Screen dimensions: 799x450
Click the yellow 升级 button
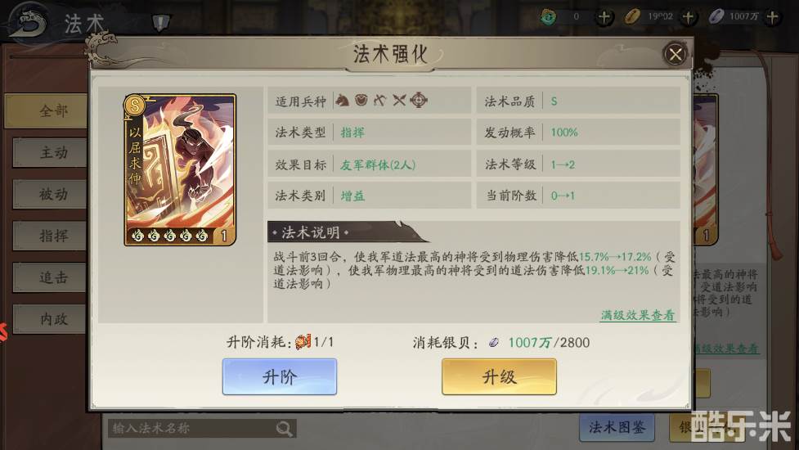pos(499,376)
